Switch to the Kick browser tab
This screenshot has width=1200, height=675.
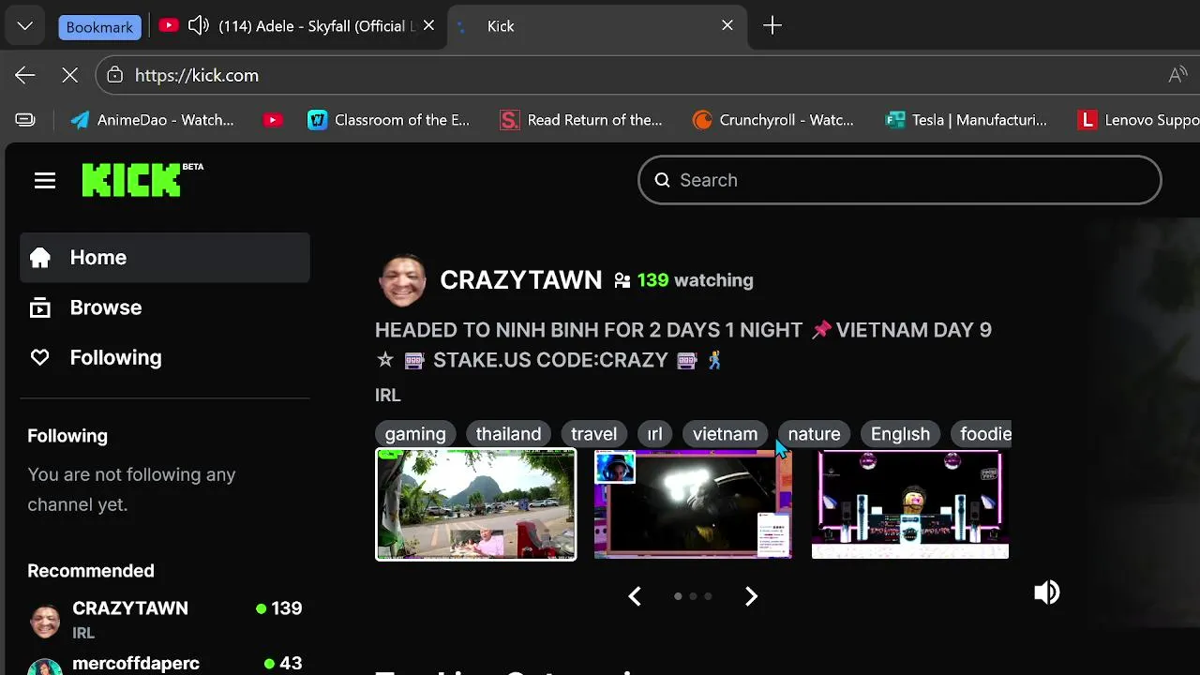[598, 26]
